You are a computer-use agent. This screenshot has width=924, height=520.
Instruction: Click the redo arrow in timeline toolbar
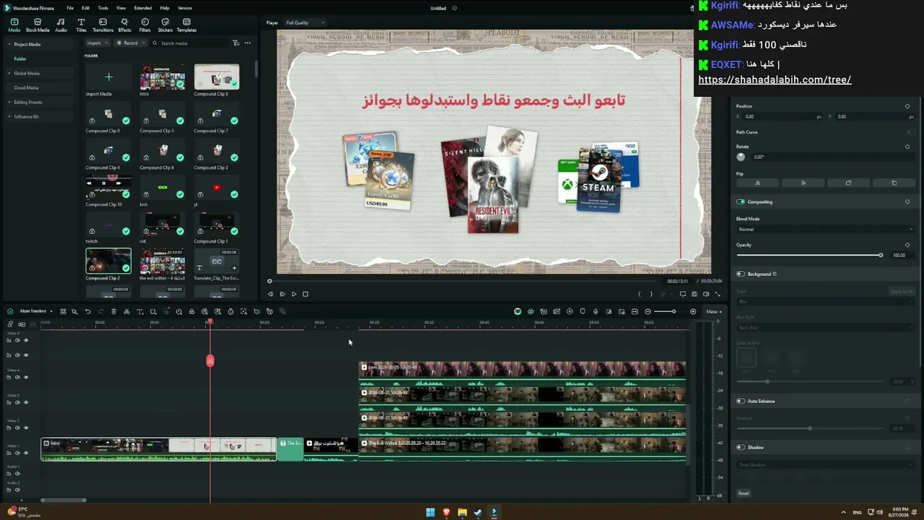[100, 311]
